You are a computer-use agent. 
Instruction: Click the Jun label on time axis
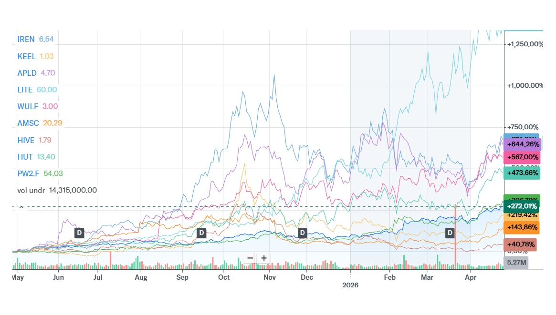point(59,277)
